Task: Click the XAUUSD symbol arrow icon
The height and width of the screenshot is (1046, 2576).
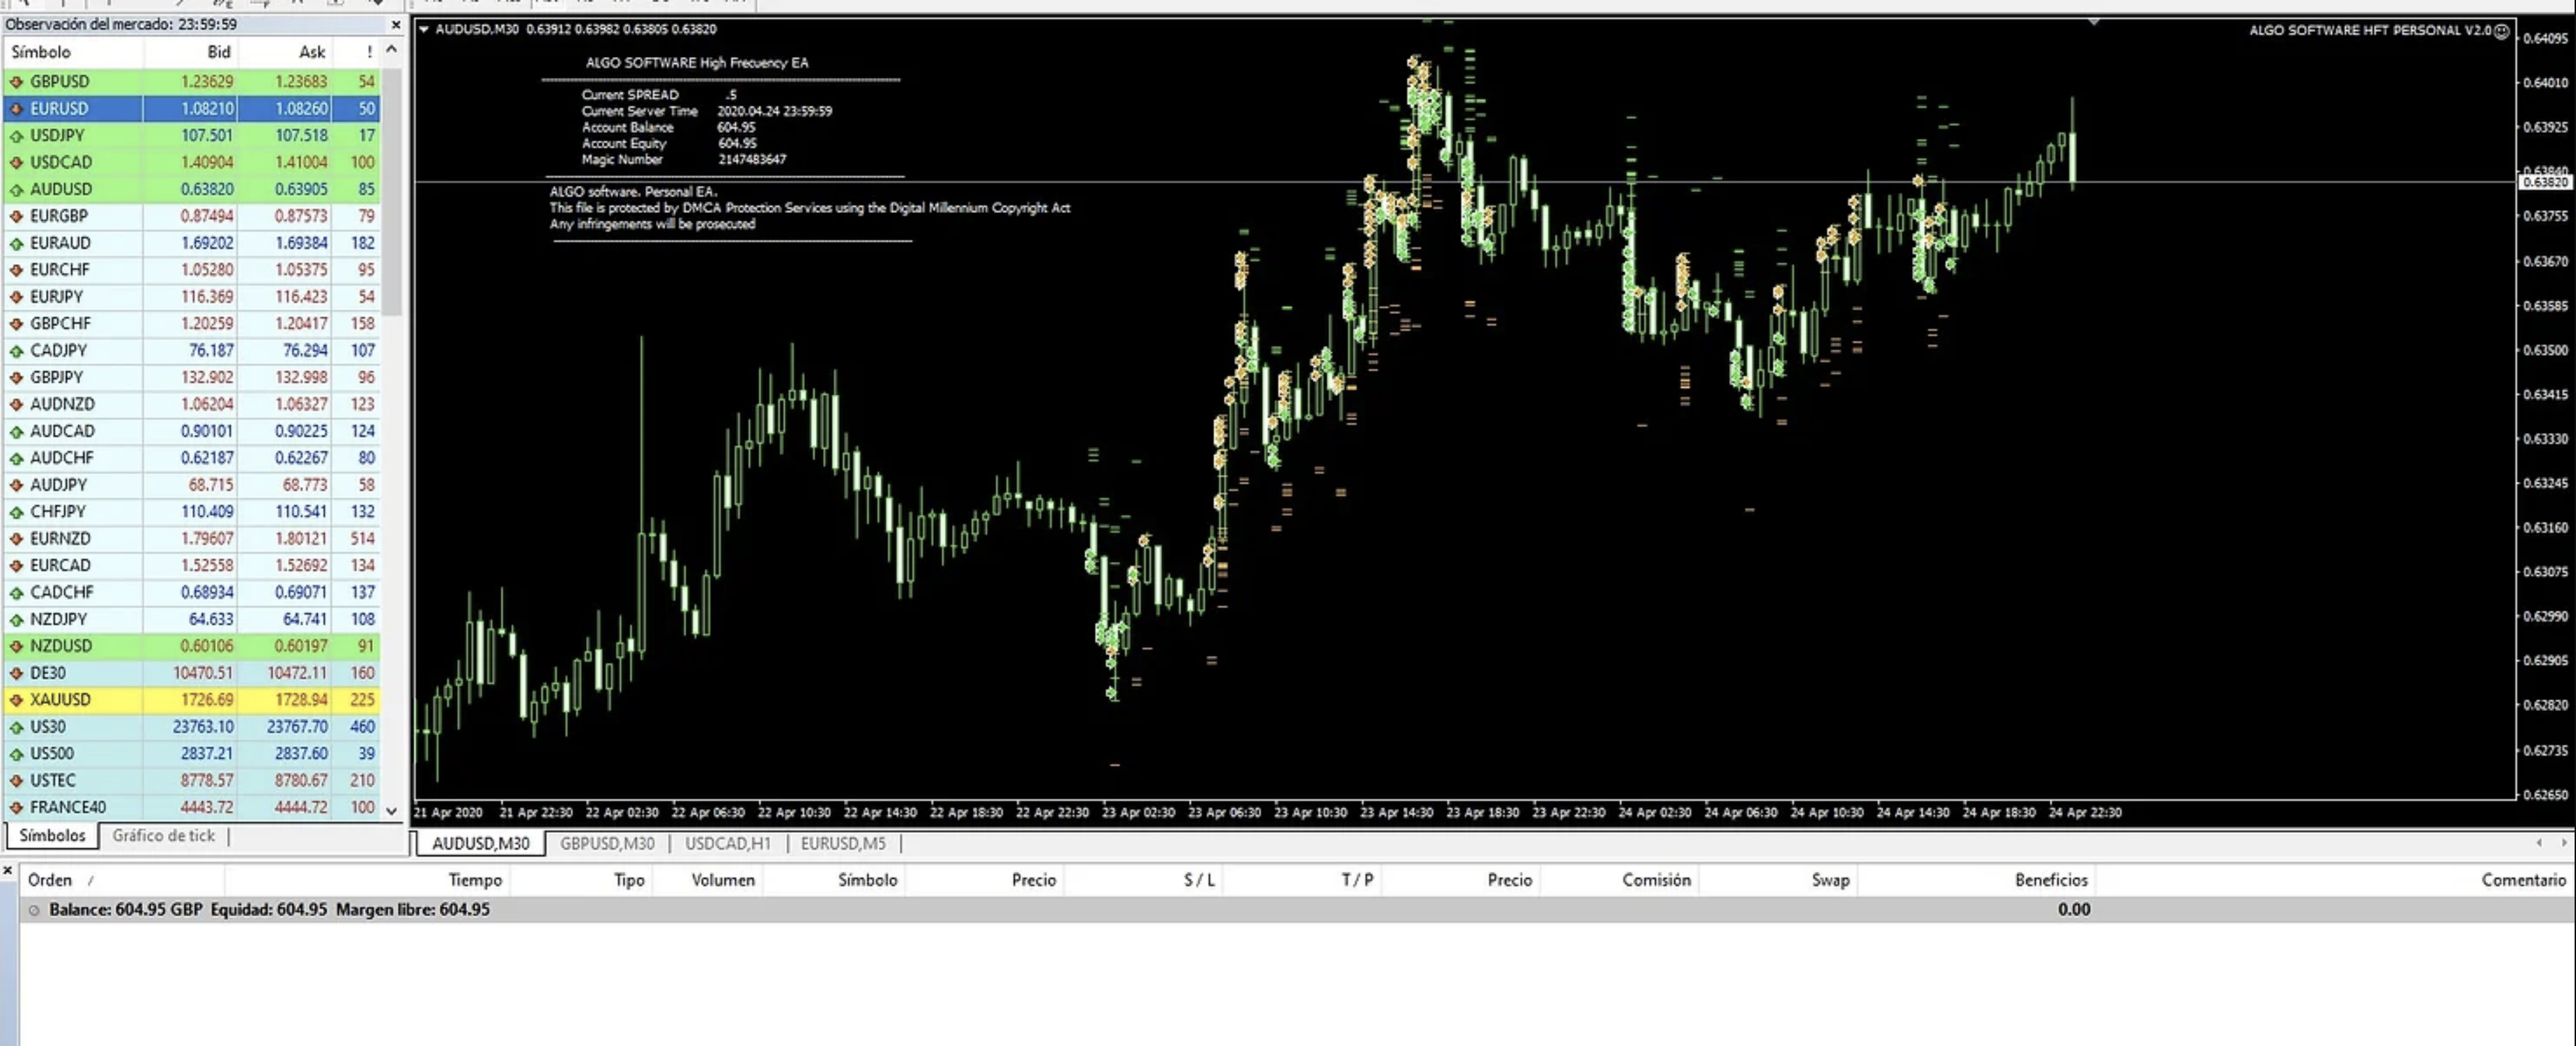Action: click(16, 701)
